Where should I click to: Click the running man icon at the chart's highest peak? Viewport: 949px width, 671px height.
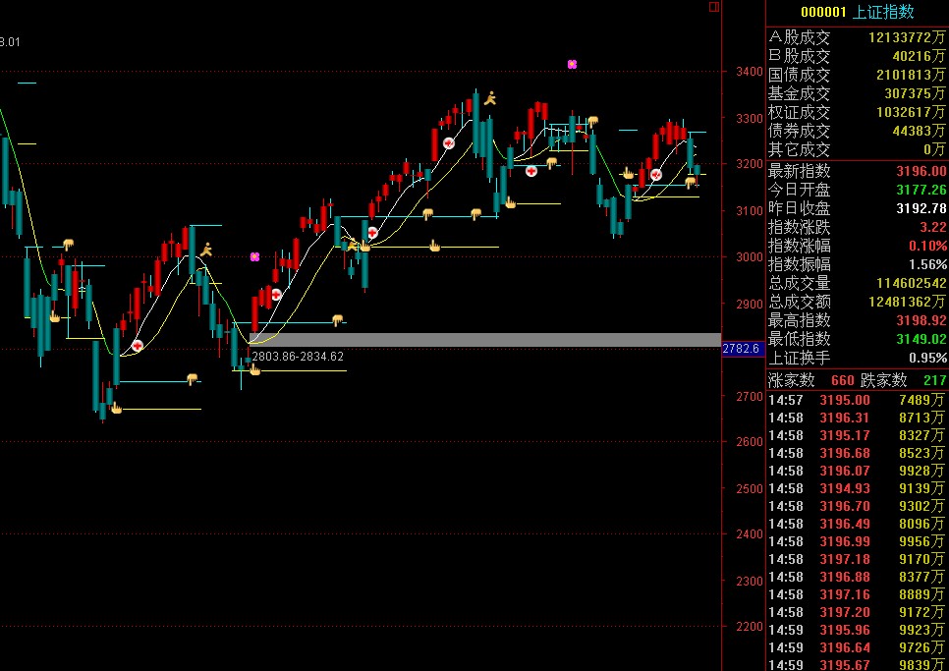tap(490, 98)
